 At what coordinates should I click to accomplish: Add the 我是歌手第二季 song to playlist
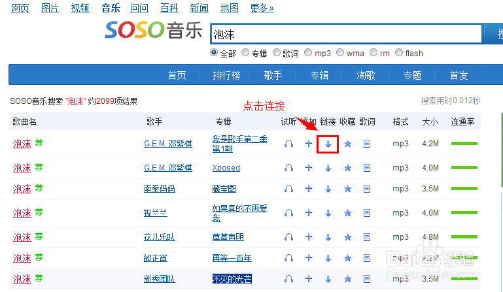coord(309,143)
